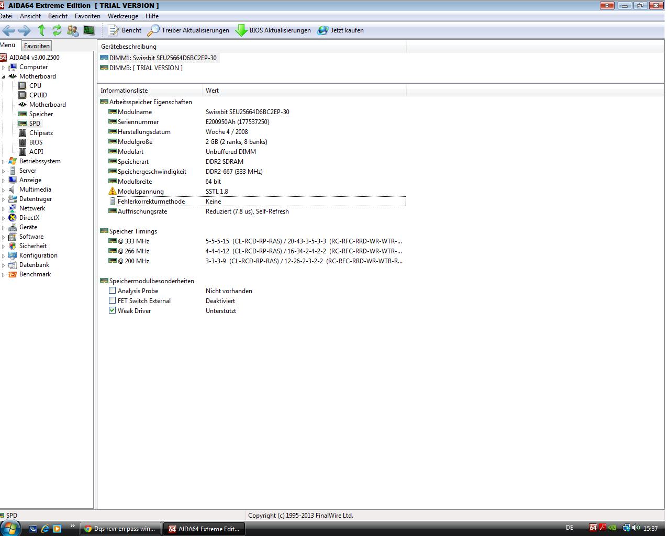
Task: Expand the Datenträger tree node
Action: click(x=3, y=199)
